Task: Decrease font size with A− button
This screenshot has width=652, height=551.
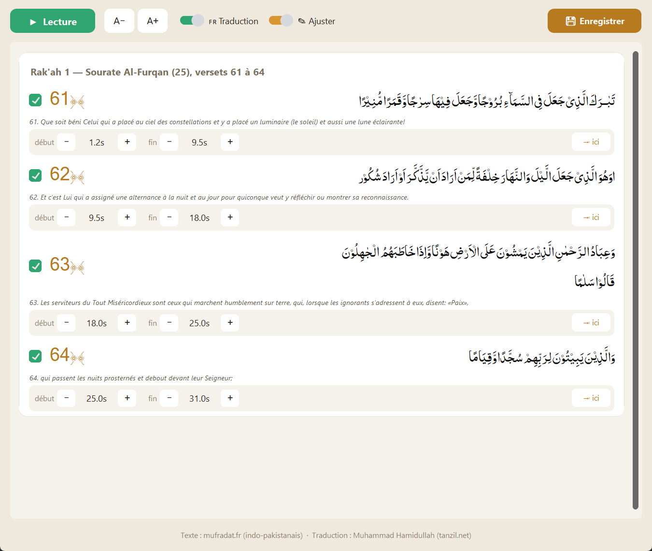Action: [x=119, y=21]
